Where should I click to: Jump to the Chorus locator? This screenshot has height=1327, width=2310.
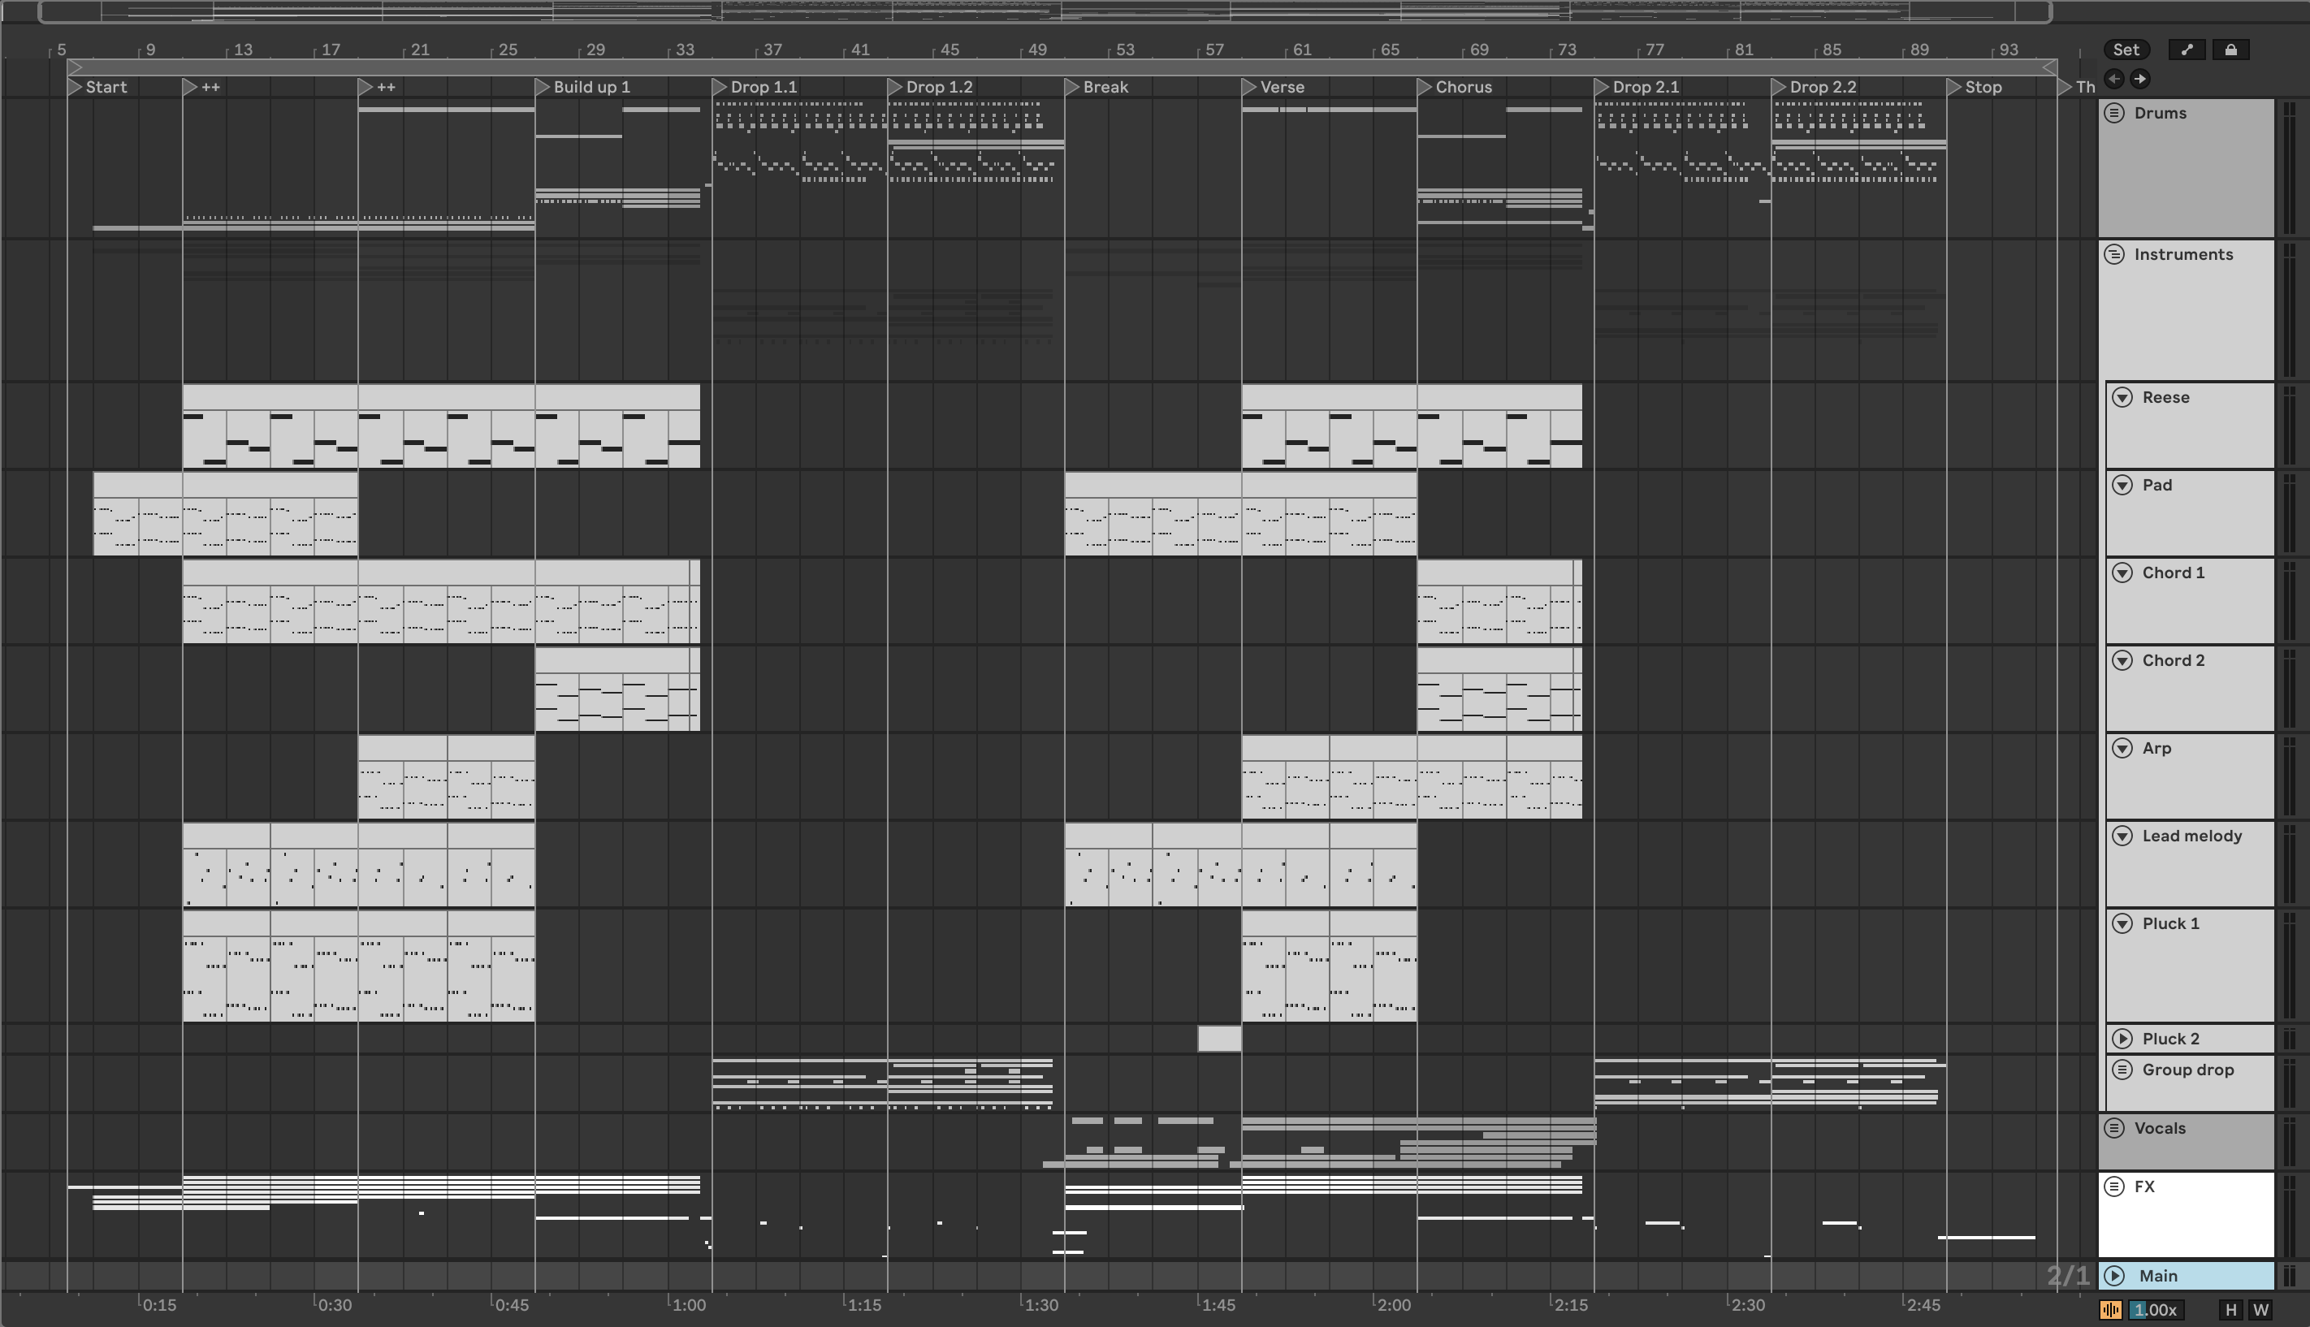tap(1456, 88)
